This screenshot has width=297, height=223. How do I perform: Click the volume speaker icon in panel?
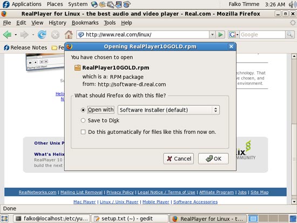[292, 4]
